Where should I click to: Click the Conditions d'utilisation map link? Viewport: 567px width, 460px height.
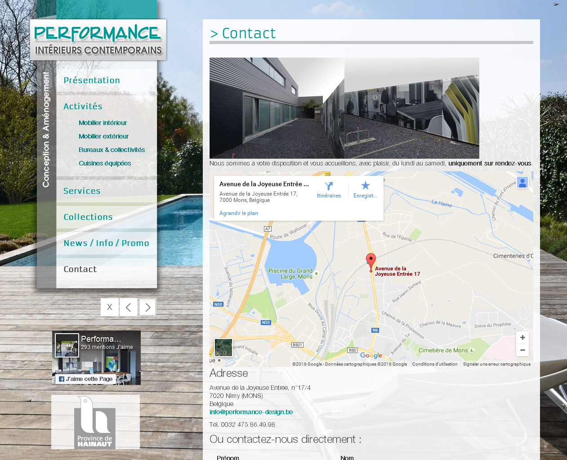(x=435, y=364)
